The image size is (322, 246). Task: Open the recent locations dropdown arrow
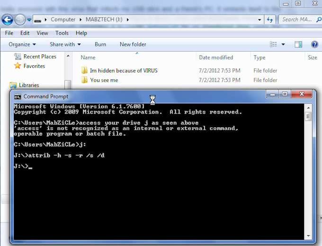tap(29, 20)
